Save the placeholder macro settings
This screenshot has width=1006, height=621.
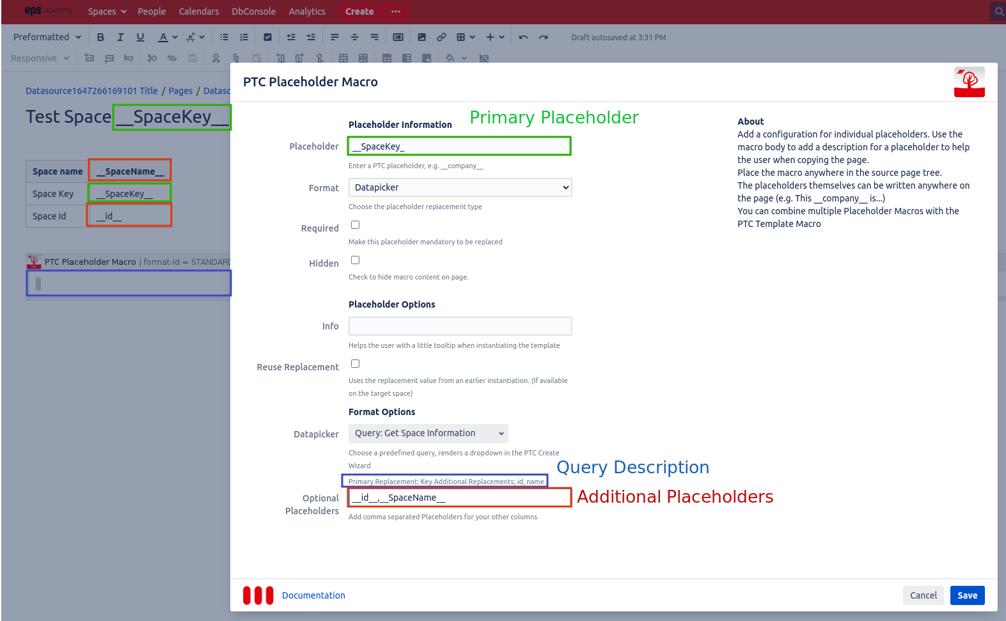pyautogui.click(x=967, y=595)
